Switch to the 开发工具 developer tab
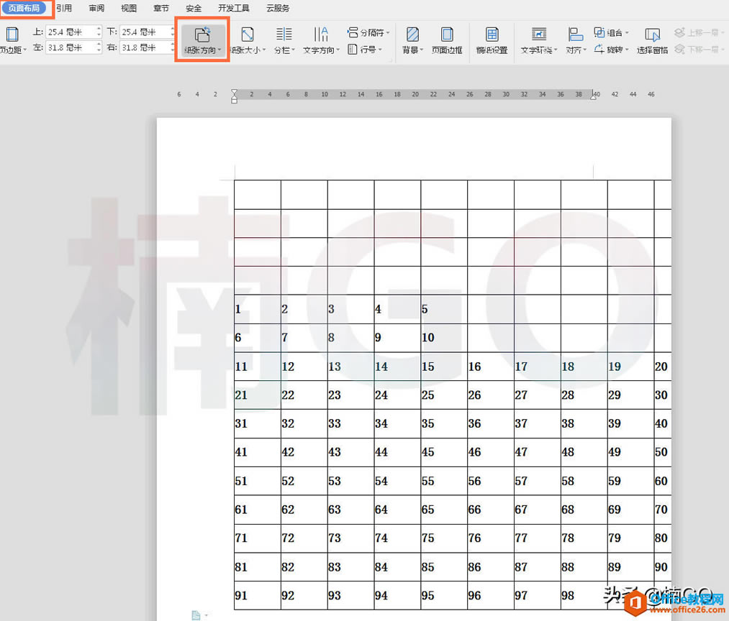This screenshot has width=729, height=621. coord(233,8)
